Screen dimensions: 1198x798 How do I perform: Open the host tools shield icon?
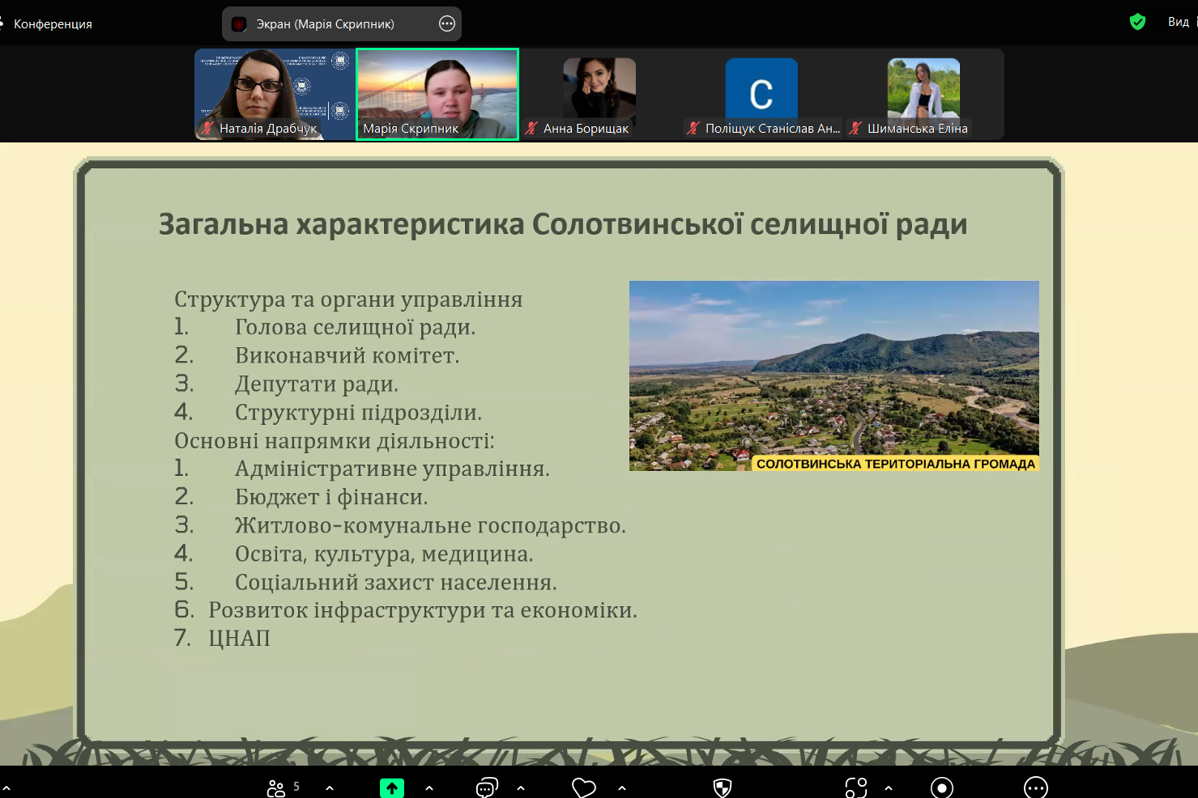pyautogui.click(x=723, y=787)
